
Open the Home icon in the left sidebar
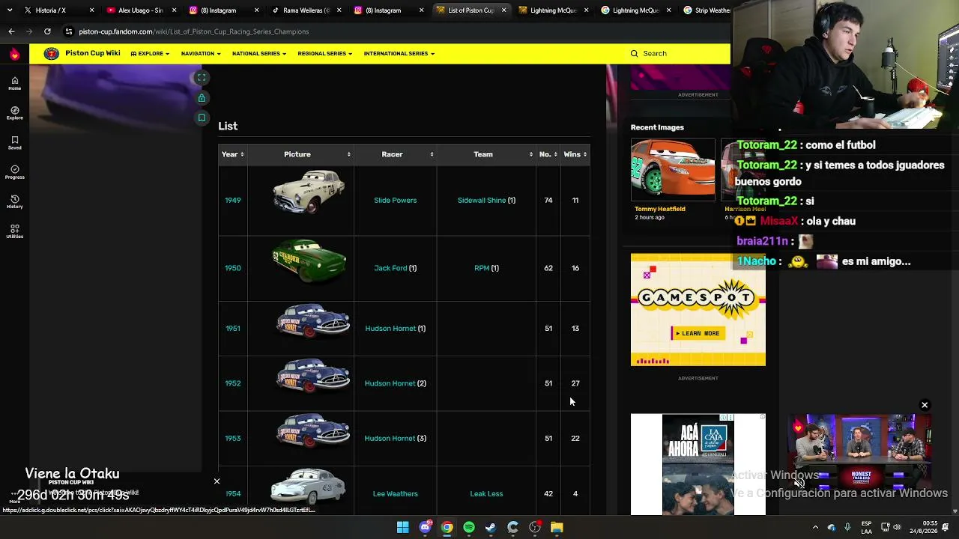(14, 82)
